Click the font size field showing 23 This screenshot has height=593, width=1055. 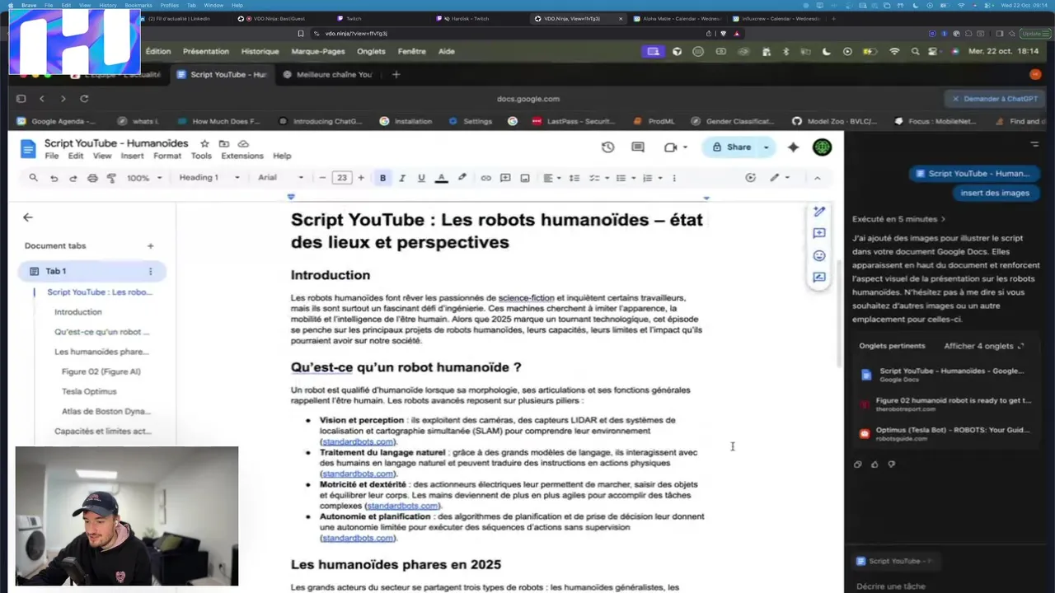click(x=341, y=178)
